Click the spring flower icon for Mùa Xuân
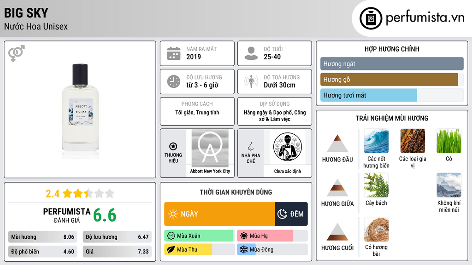This screenshot has width=472, height=265. pos(171,236)
